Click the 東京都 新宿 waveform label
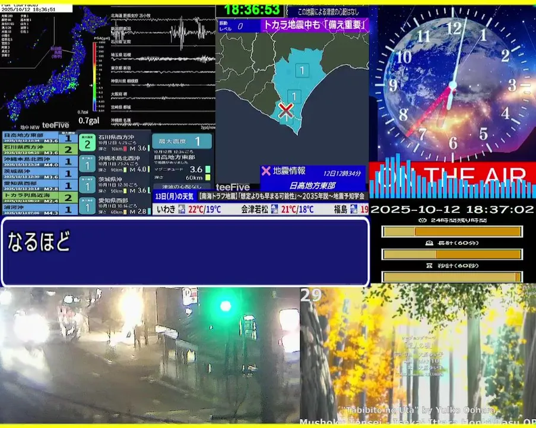Image resolution: width=536 pixels, height=428 pixels. tap(120, 68)
